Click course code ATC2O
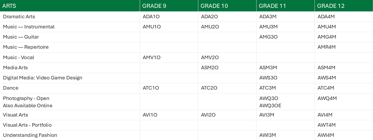373x140 pixels. 209,88
